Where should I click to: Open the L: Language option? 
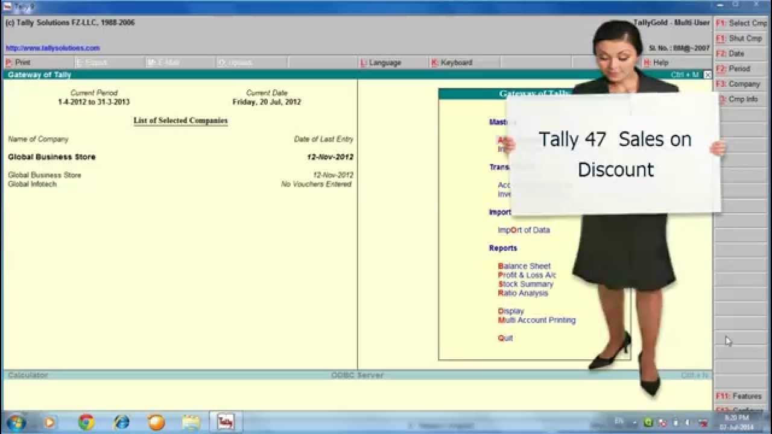[x=393, y=63]
